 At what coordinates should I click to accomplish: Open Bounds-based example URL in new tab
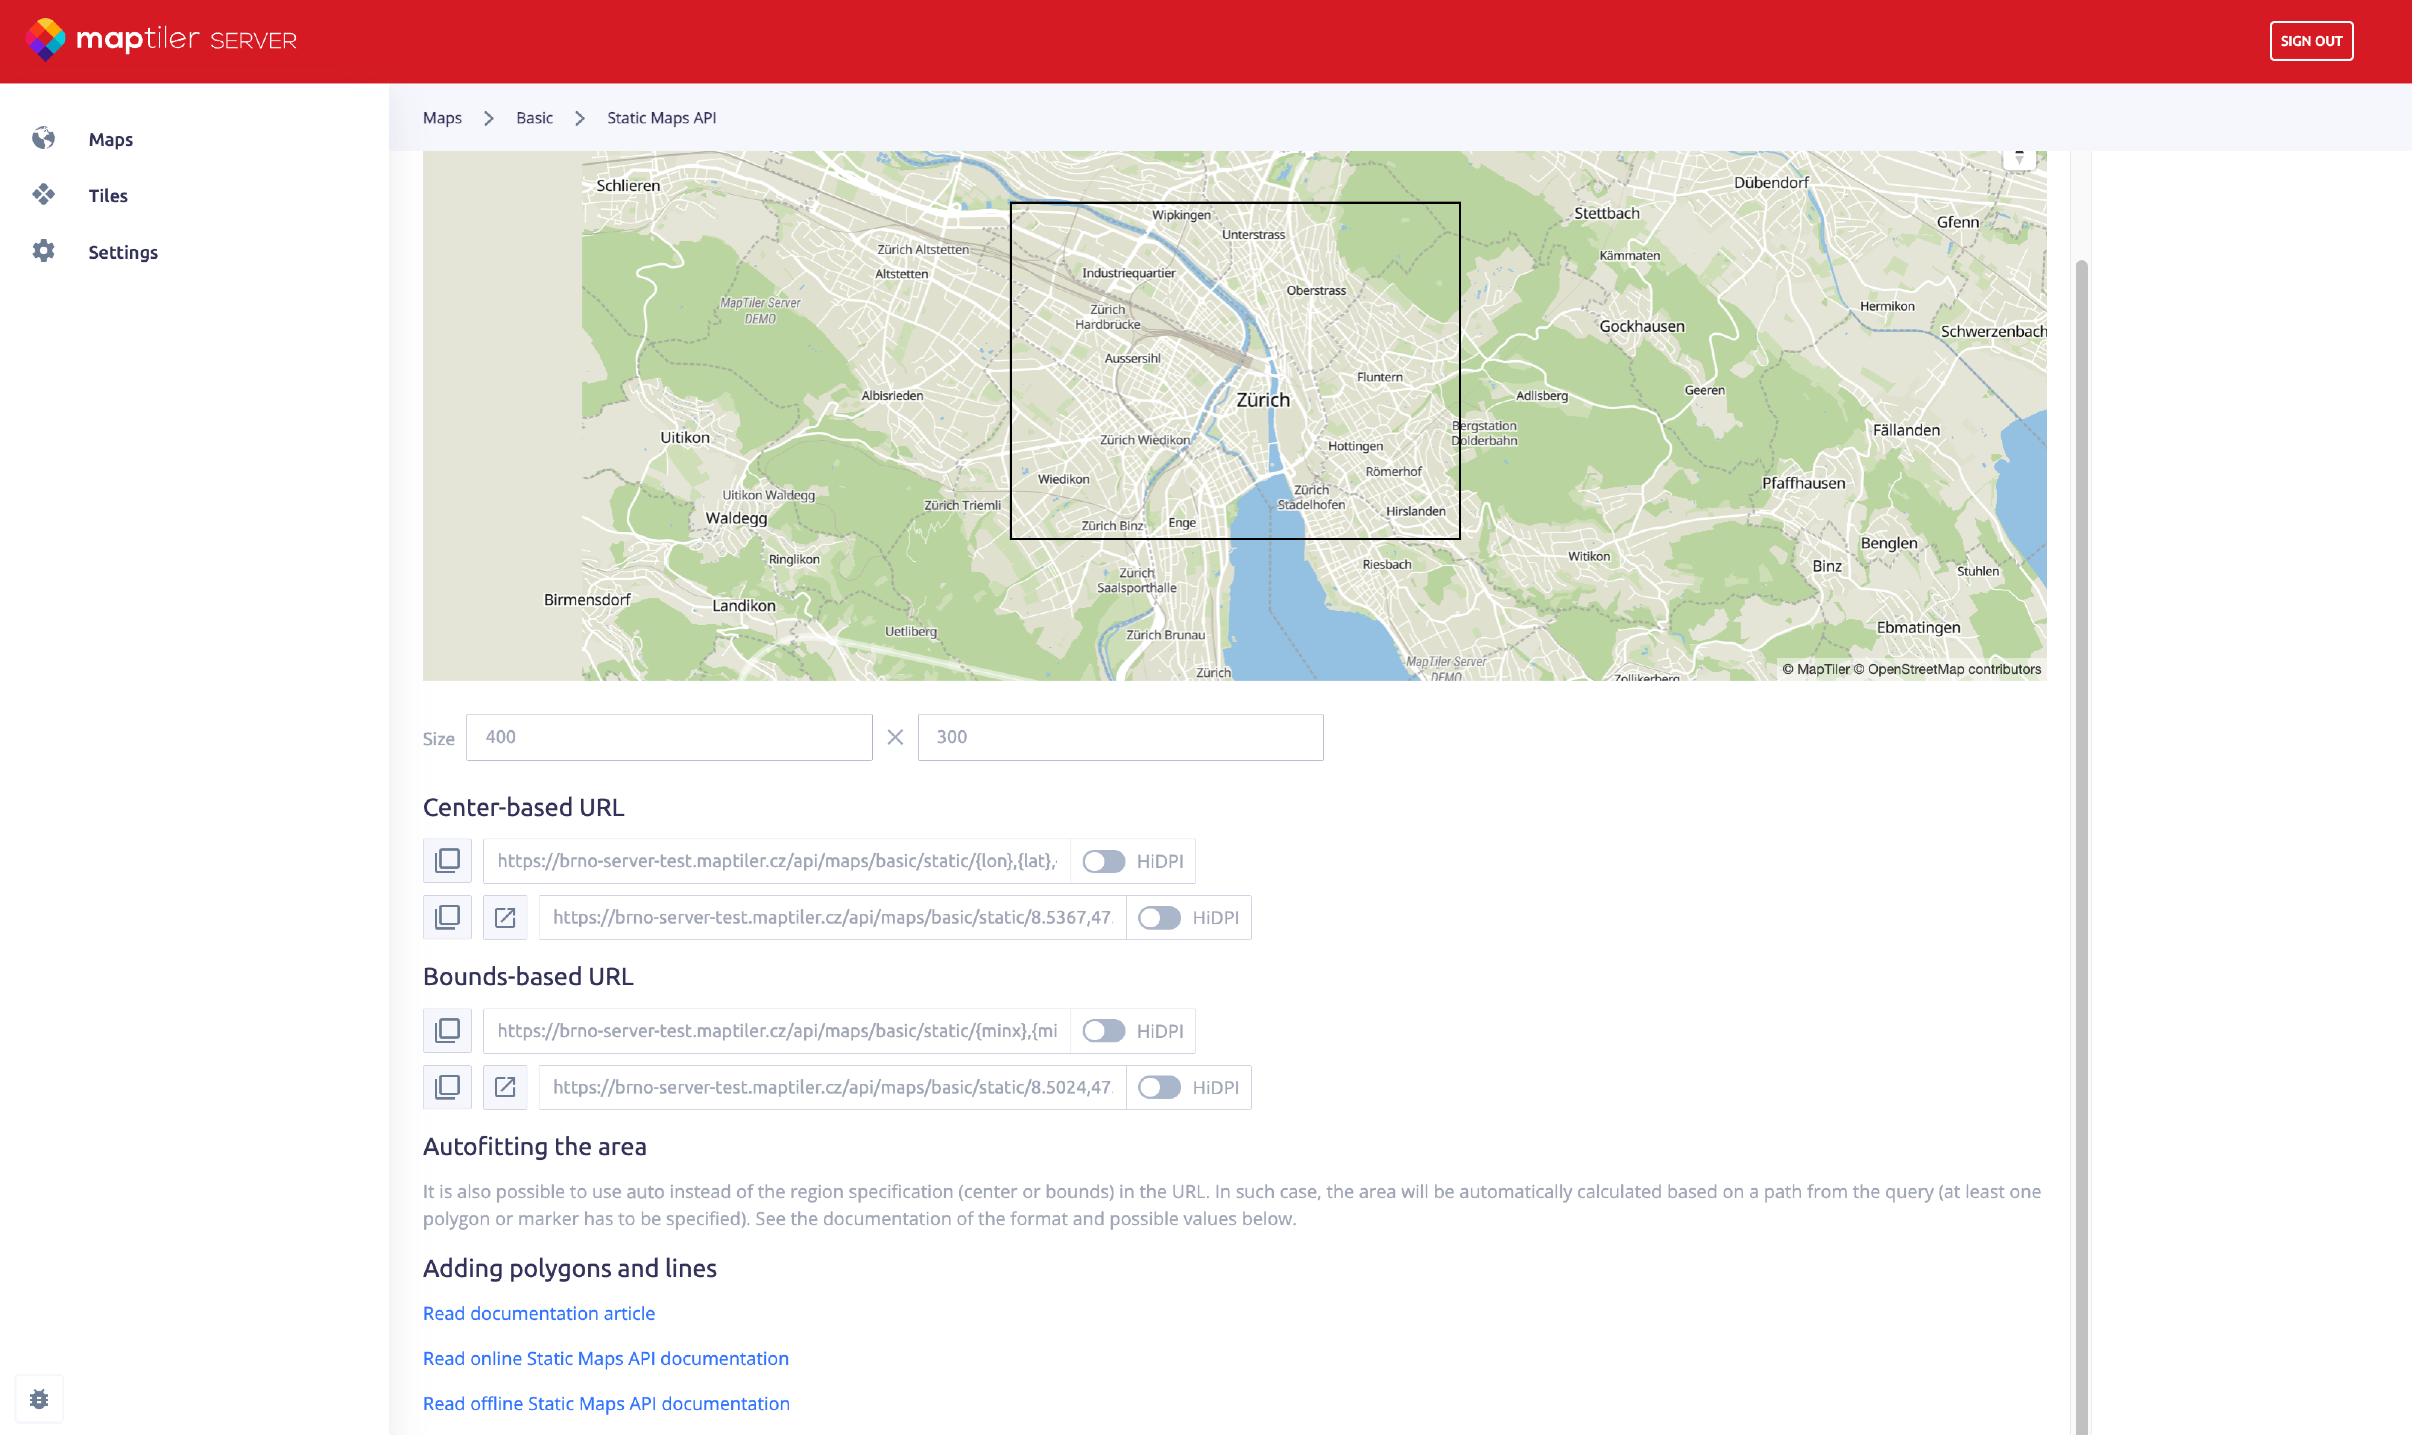[505, 1087]
